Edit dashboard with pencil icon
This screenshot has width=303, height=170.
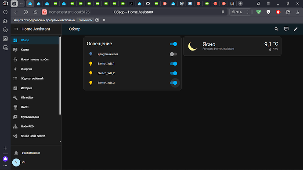pyautogui.click(x=296, y=29)
